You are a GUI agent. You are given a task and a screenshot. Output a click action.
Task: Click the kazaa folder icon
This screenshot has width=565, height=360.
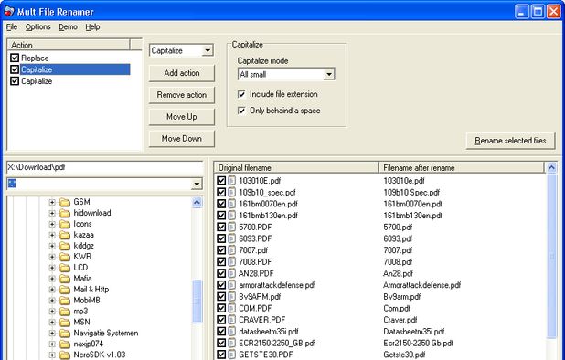click(x=65, y=235)
